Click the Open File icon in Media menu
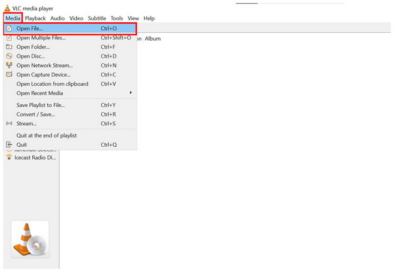 [9, 28]
